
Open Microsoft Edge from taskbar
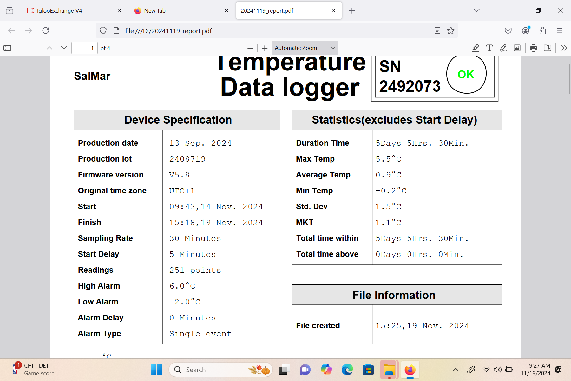[347, 370]
